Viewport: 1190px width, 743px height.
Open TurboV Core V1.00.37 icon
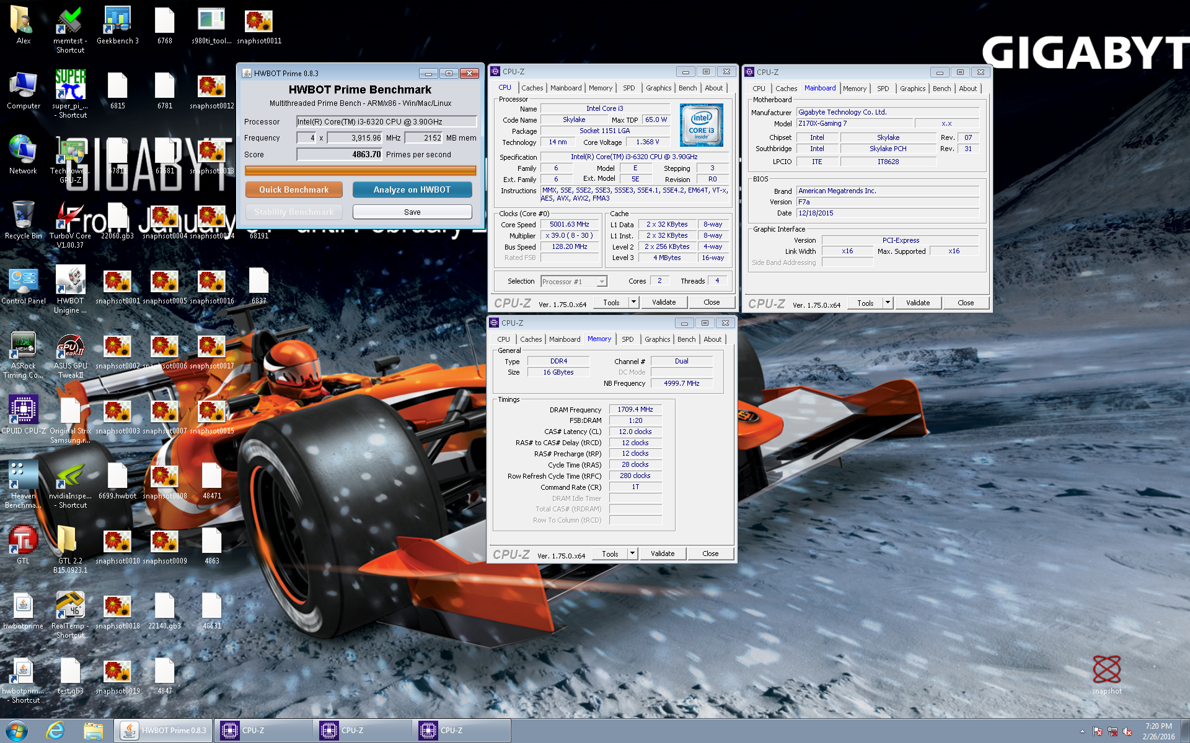pyautogui.click(x=70, y=224)
